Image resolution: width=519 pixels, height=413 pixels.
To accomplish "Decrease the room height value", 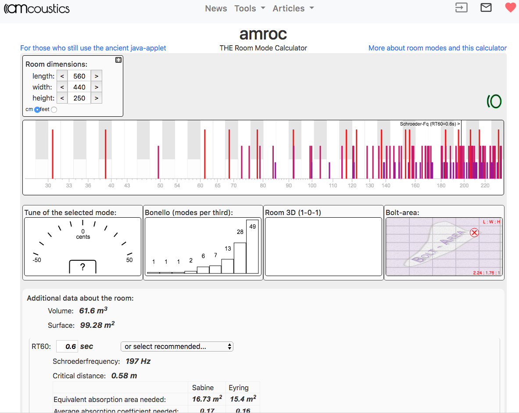I will pyautogui.click(x=62, y=98).
